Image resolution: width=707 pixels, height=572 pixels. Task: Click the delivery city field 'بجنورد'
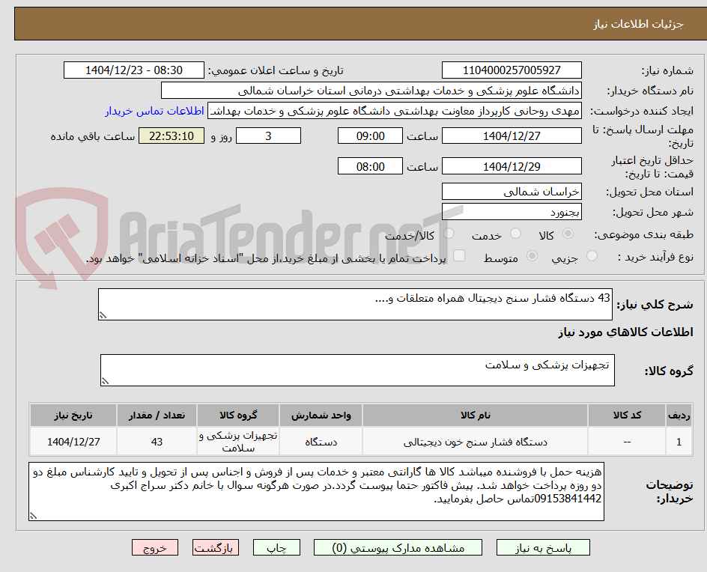pyautogui.click(x=512, y=212)
